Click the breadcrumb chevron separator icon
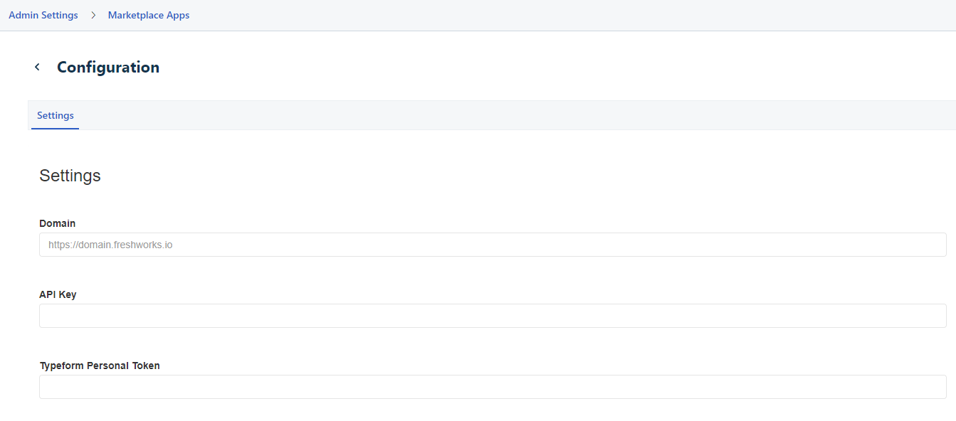 tap(93, 15)
